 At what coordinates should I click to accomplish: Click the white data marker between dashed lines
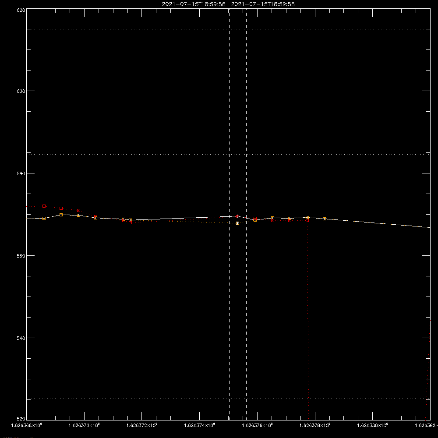tap(238, 223)
